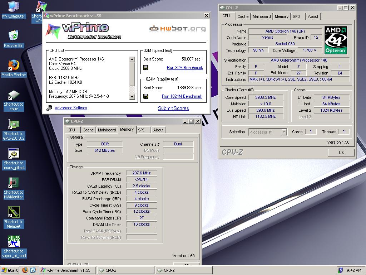Open the Advanced Settings link
The width and height of the screenshot is (366, 275).
click(71, 108)
